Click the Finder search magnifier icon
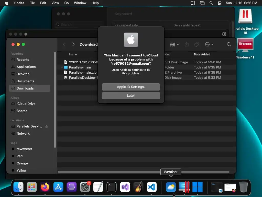Image resolution: width=262 pixels, height=197 pixels. [229, 44]
